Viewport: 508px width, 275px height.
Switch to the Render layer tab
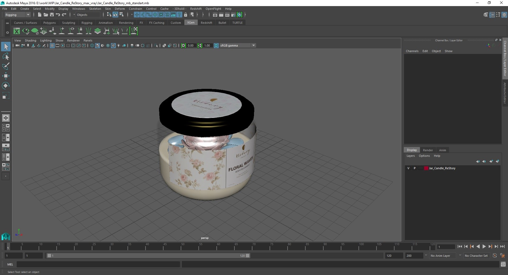428,150
